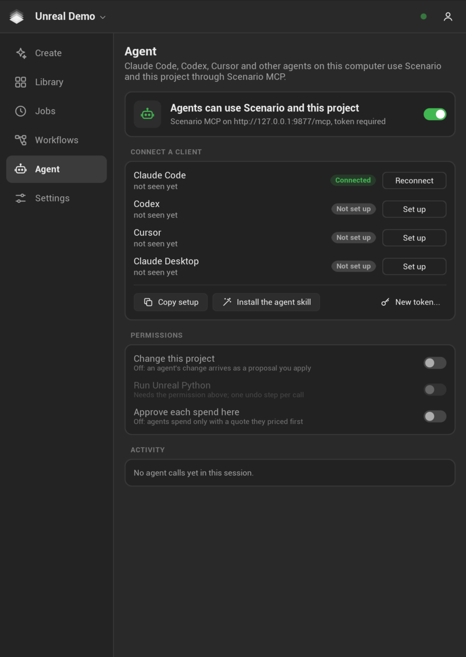This screenshot has height=657, width=466.
Task: Set up the Cursor client
Action: pyautogui.click(x=414, y=237)
